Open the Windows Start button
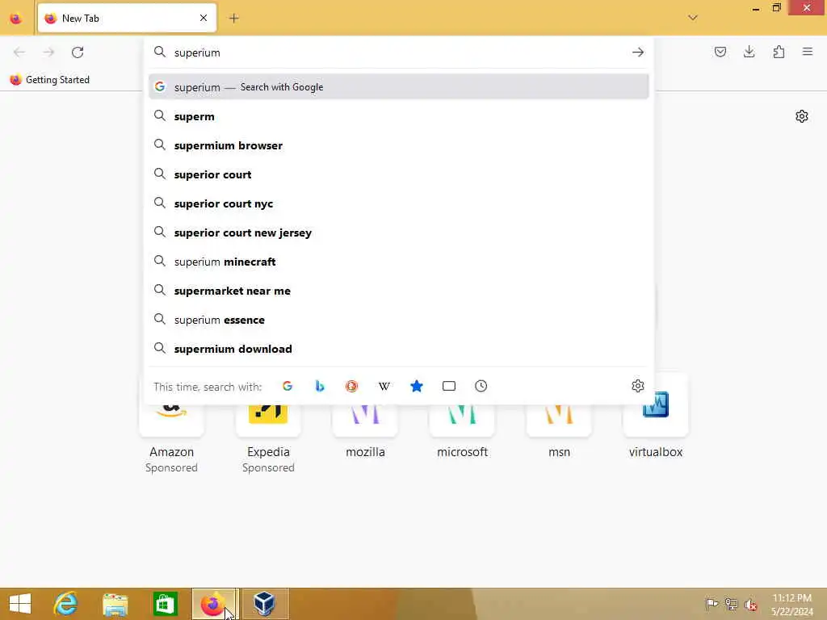This screenshot has height=620, width=827. pos(20,604)
